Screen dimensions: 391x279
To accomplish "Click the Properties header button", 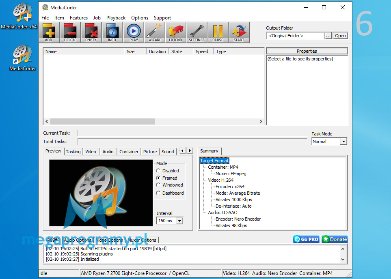I will click(x=307, y=51).
